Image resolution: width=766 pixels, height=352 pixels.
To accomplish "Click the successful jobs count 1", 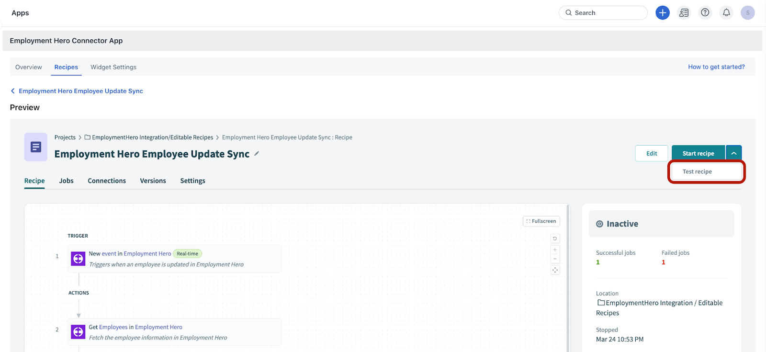I will 597,262.
